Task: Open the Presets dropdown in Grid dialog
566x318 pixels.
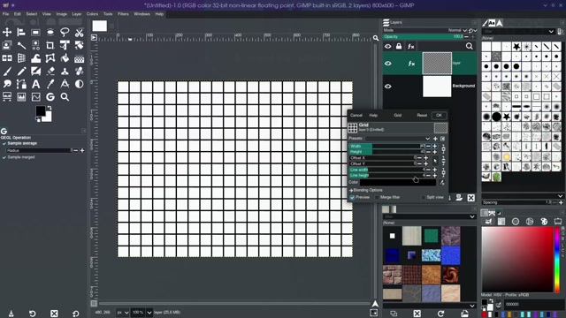Action: pos(398,139)
